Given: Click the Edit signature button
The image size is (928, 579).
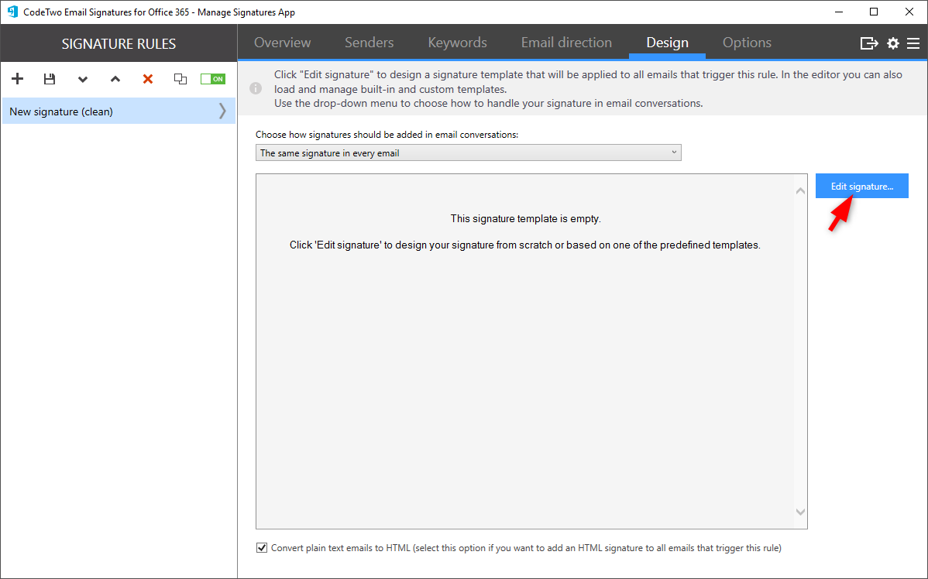Looking at the screenshot, I should (x=861, y=186).
